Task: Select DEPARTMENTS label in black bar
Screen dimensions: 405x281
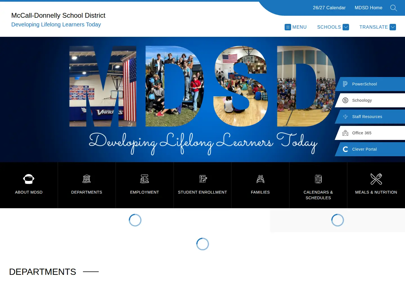Action: [87, 192]
